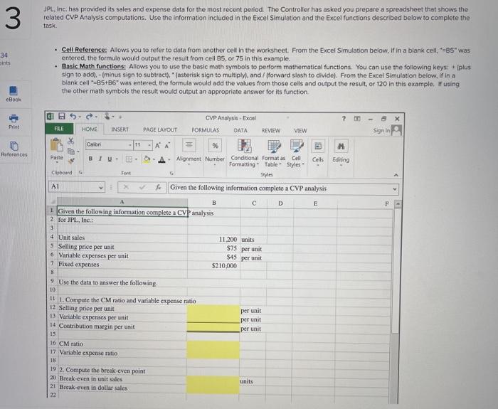
Task: Click the vertical scrollbar up arrow
Action: (x=397, y=204)
